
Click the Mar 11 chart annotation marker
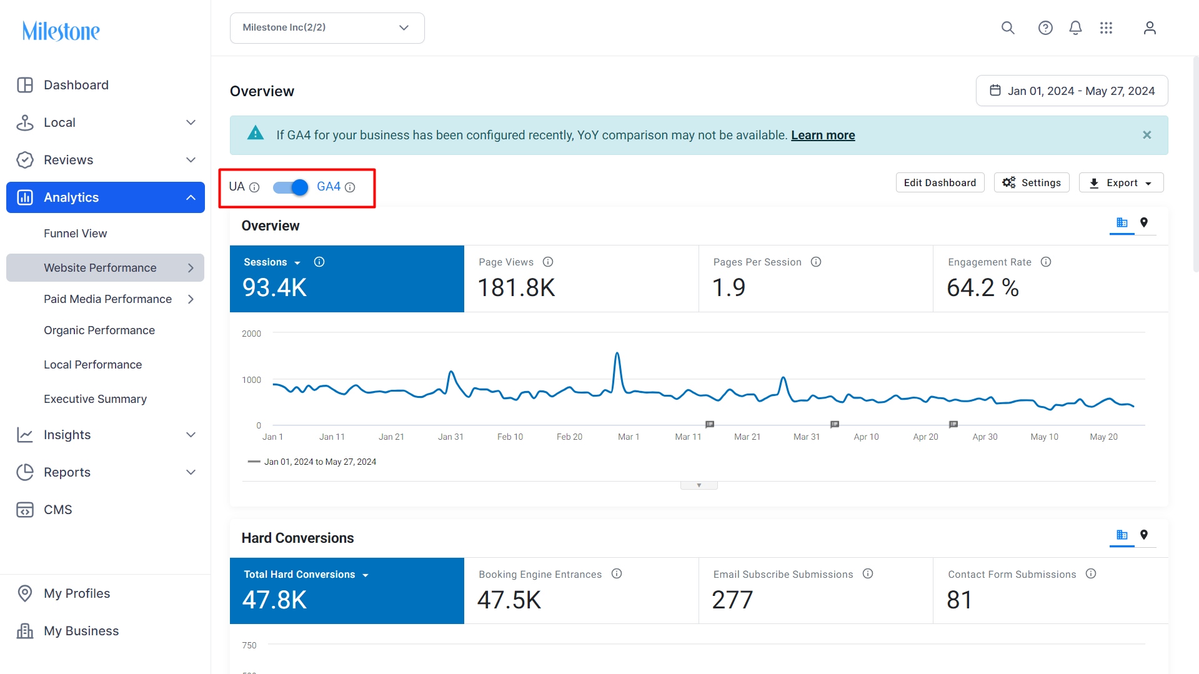pyautogui.click(x=710, y=424)
